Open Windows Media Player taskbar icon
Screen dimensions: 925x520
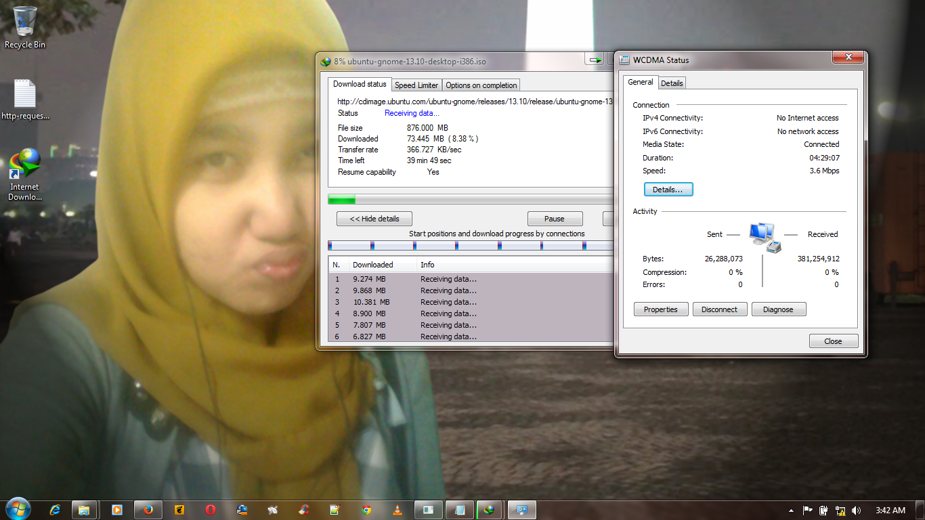[116, 510]
